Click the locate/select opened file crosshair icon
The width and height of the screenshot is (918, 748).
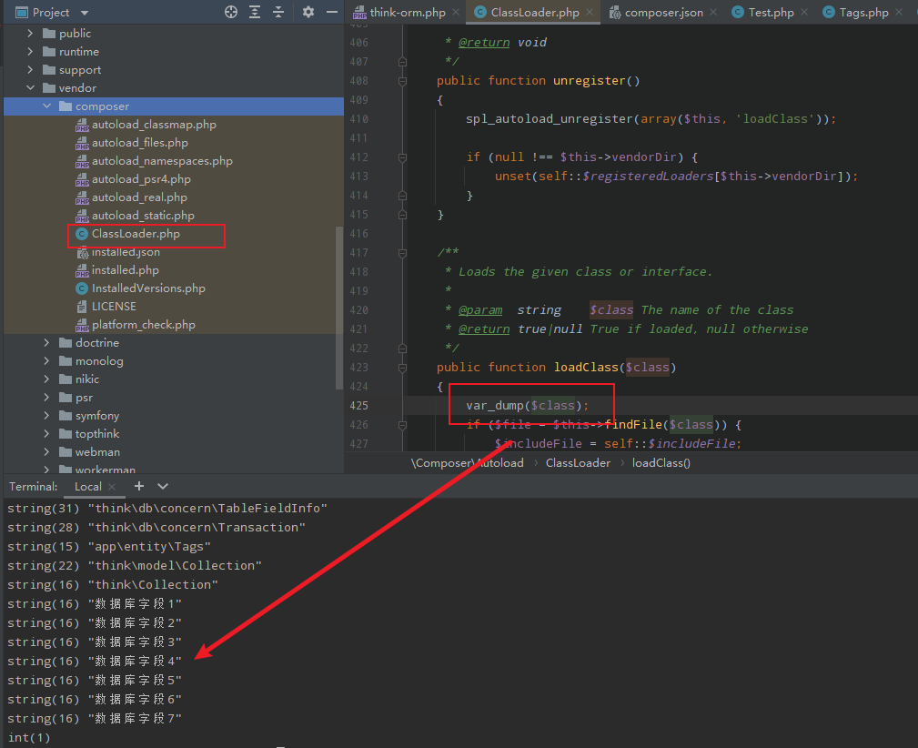pyautogui.click(x=231, y=12)
